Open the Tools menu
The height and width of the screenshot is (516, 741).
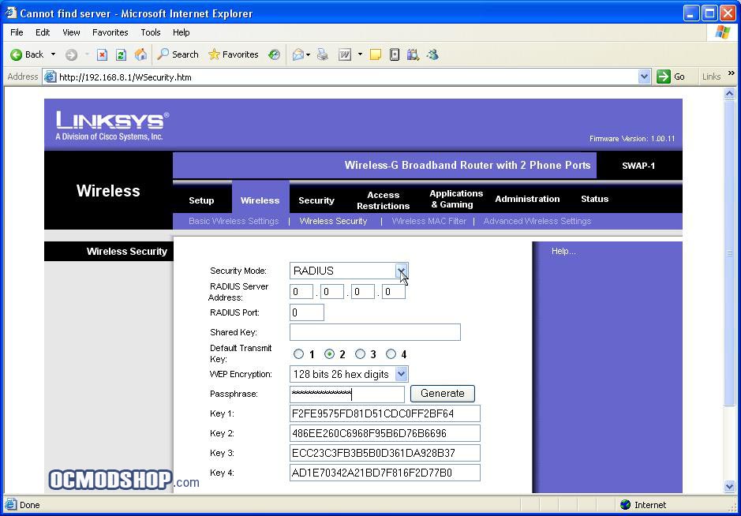pyautogui.click(x=151, y=32)
